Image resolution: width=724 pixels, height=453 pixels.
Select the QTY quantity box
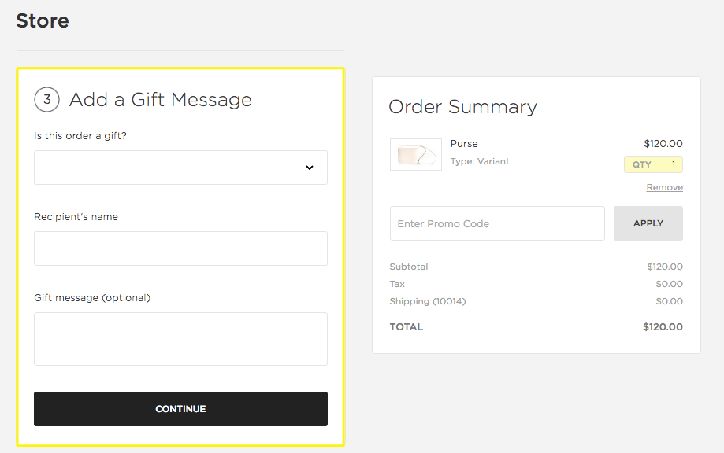[x=653, y=164]
